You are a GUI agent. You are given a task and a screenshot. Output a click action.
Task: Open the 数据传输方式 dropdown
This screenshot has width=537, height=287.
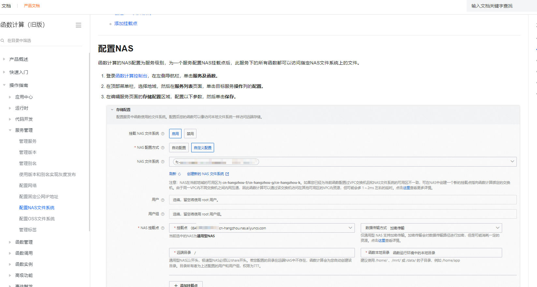[x=431, y=228]
